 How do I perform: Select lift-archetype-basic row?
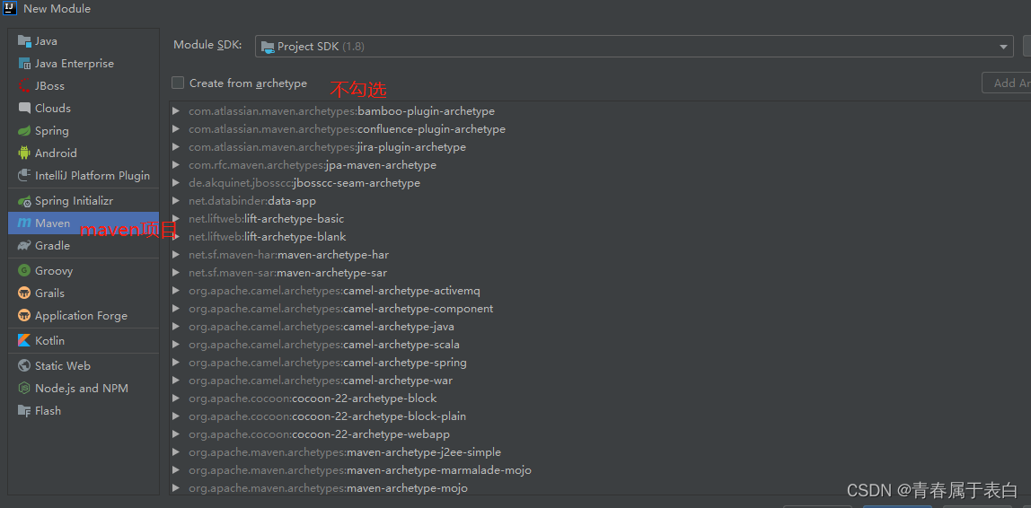tap(600, 219)
